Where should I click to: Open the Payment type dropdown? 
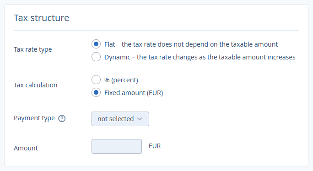pyautogui.click(x=120, y=119)
